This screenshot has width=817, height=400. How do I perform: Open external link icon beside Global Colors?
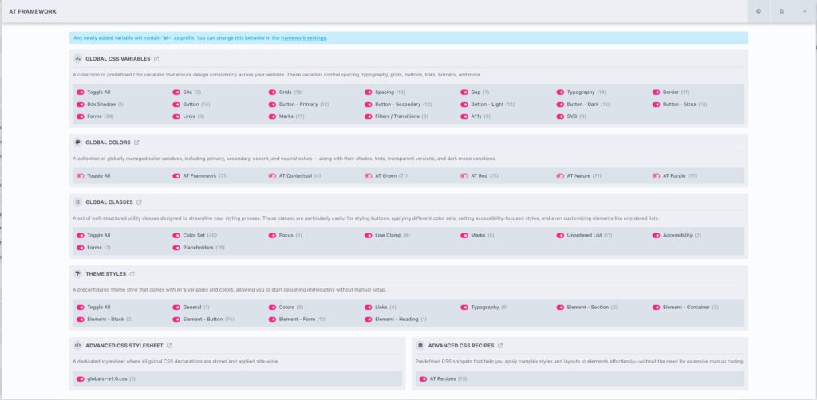[136, 143]
